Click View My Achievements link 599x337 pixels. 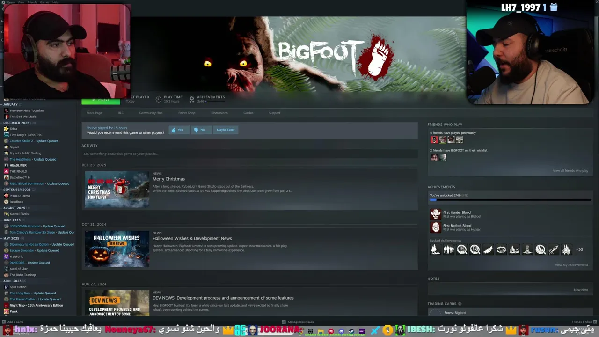[571, 265]
